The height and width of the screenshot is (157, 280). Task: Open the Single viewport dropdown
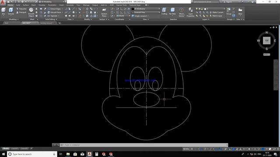pos(140,16)
